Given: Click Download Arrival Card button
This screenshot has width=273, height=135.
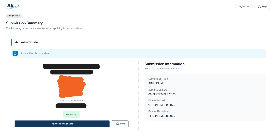Looking at the screenshot, I should tap(62, 124).
